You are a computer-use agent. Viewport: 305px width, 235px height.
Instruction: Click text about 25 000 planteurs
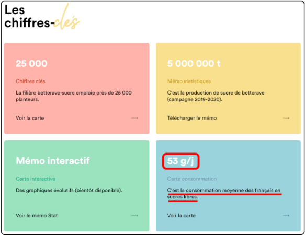[74, 96]
